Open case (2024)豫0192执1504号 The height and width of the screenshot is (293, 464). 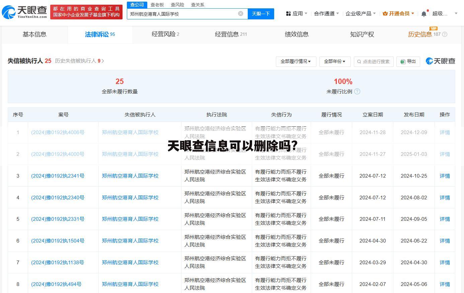pos(58,241)
